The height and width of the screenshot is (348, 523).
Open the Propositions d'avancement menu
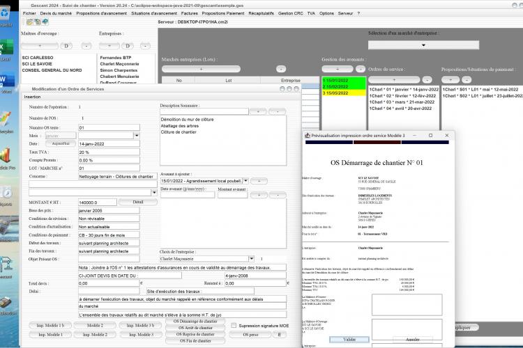click(x=101, y=13)
